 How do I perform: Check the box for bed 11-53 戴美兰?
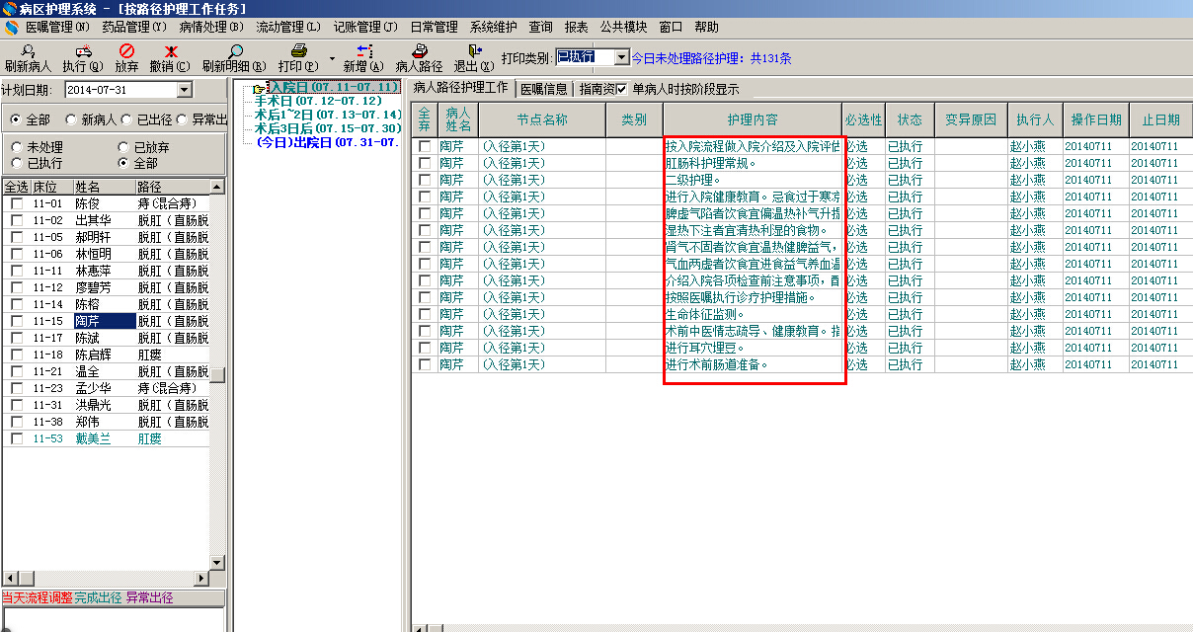pos(17,438)
